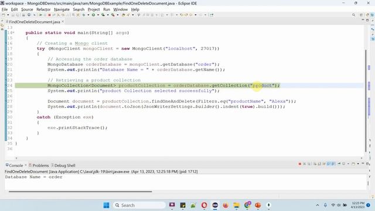Collapse the main method fold marker at line 14
The image size is (375, 211).
(x=13, y=33)
